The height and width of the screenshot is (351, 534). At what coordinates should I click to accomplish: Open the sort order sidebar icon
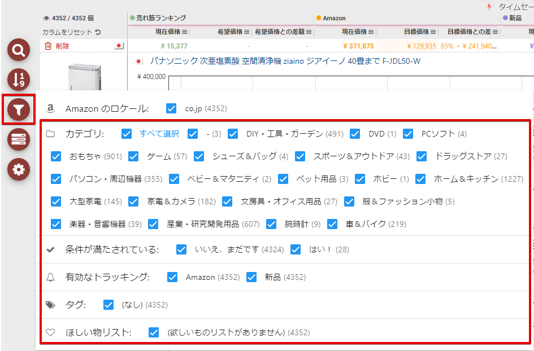coord(19,80)
